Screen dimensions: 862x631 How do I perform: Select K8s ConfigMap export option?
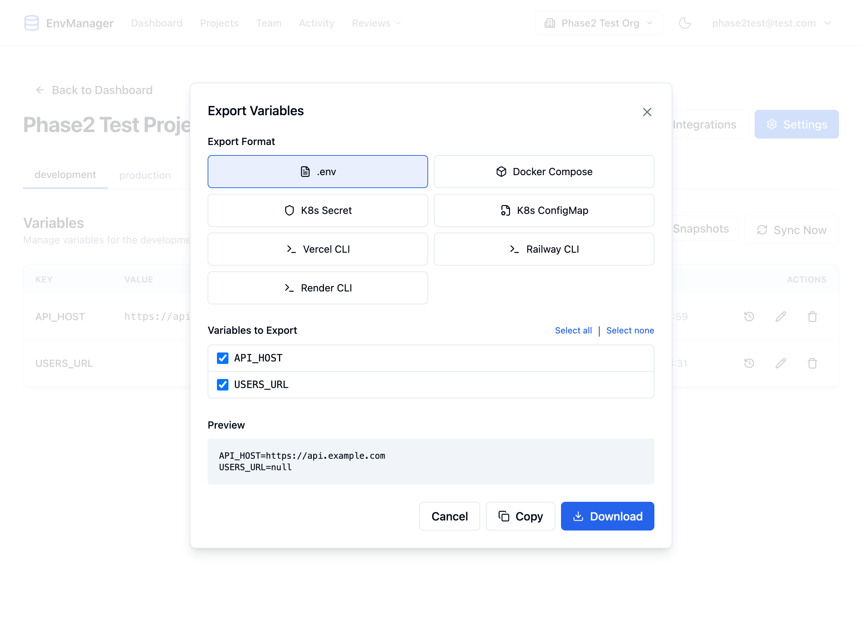click(543, 210)
